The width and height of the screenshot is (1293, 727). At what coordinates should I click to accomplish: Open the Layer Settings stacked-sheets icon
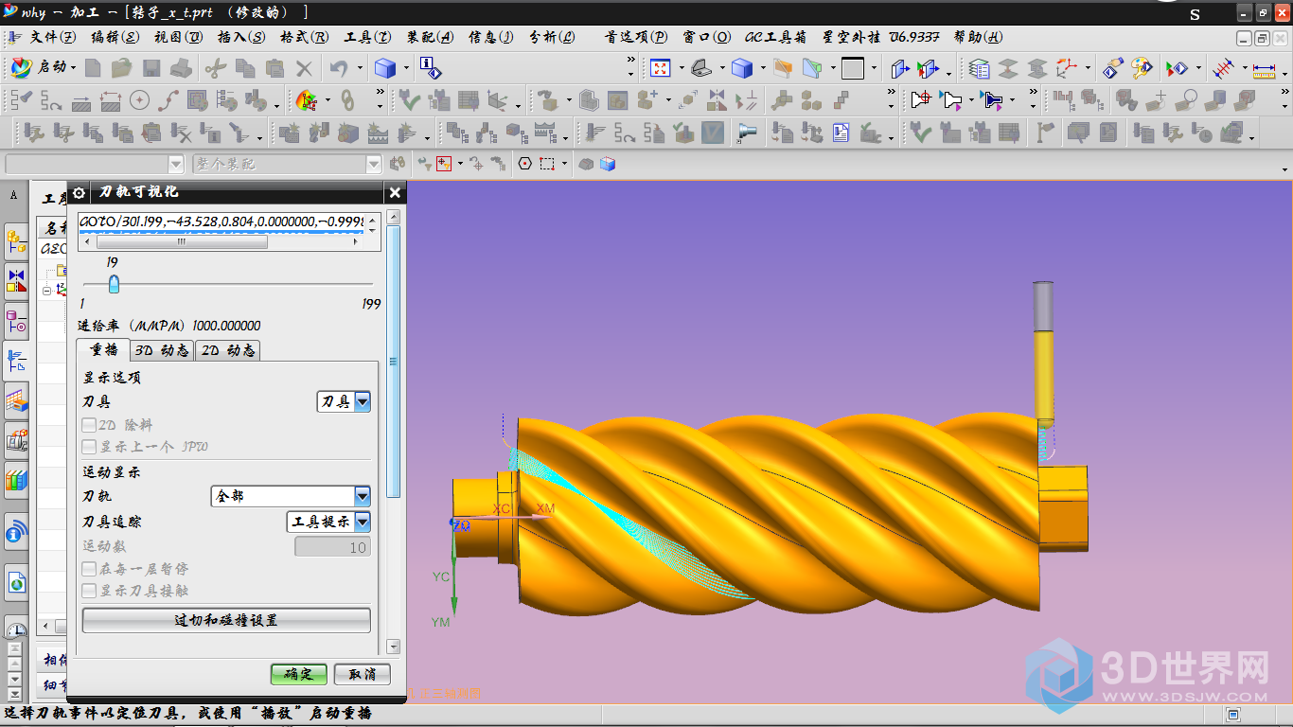[980, 68]
